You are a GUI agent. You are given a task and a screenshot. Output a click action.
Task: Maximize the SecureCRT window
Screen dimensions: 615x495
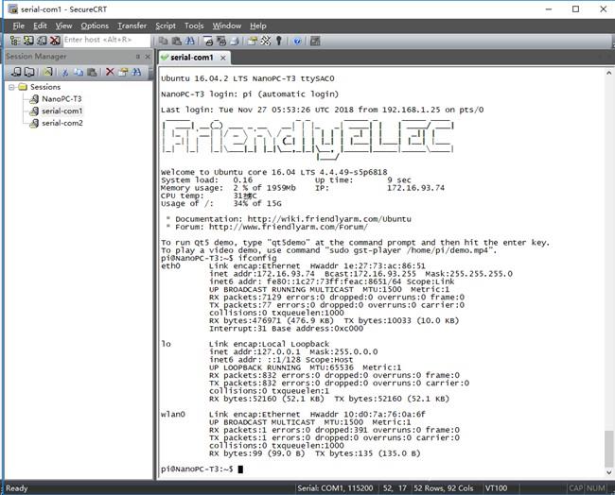575,9
